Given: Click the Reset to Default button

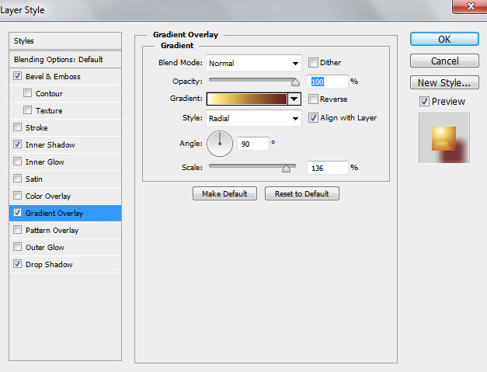Looking at the screenshot, I should (302, 193).
